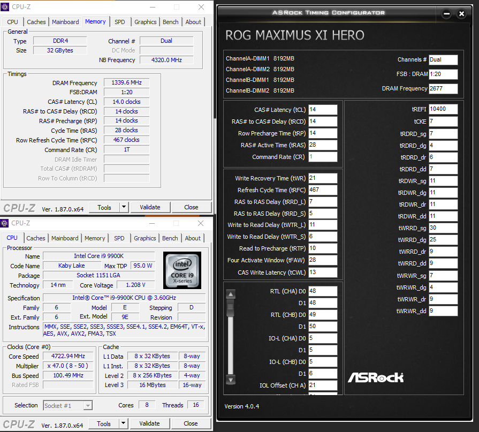Click the Write Recovery Time (tWR) field

[x=323, y=178]
